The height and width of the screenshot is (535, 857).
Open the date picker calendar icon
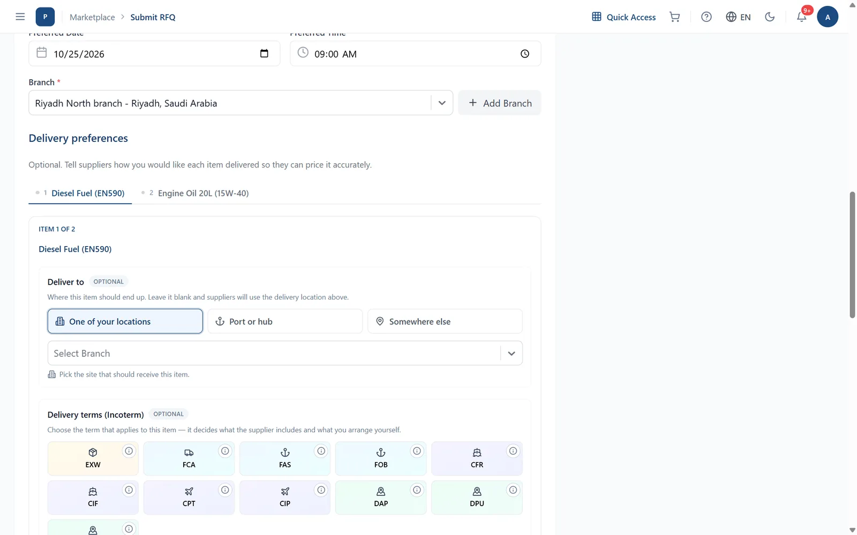pos(264,53)
